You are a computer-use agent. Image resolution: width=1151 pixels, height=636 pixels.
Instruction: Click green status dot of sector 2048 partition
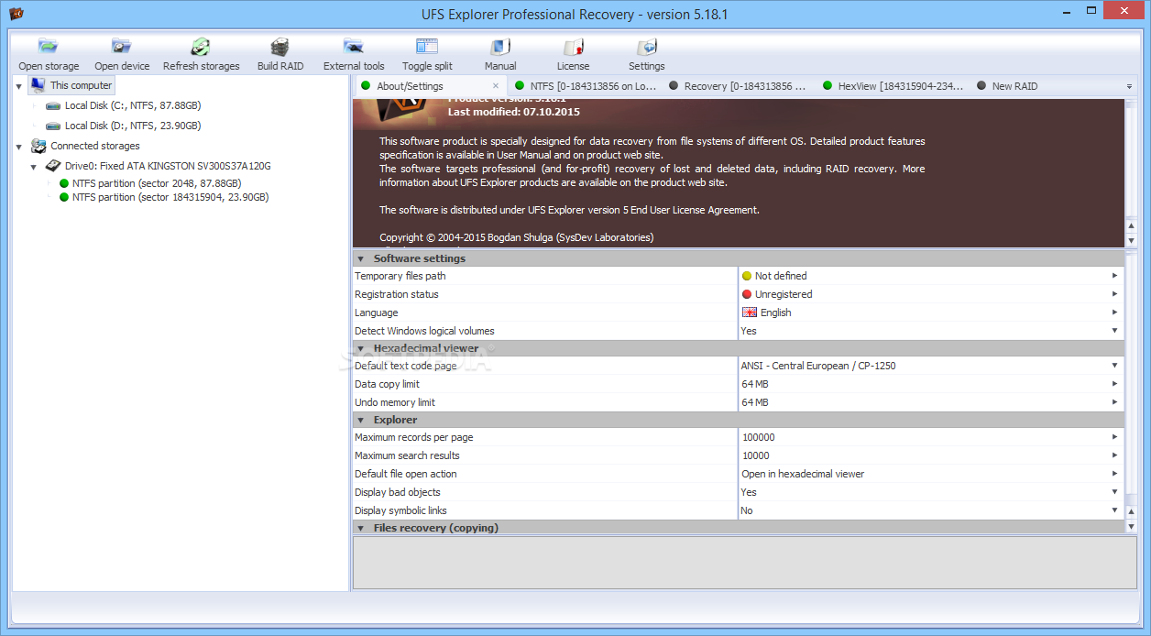[64, 183]
